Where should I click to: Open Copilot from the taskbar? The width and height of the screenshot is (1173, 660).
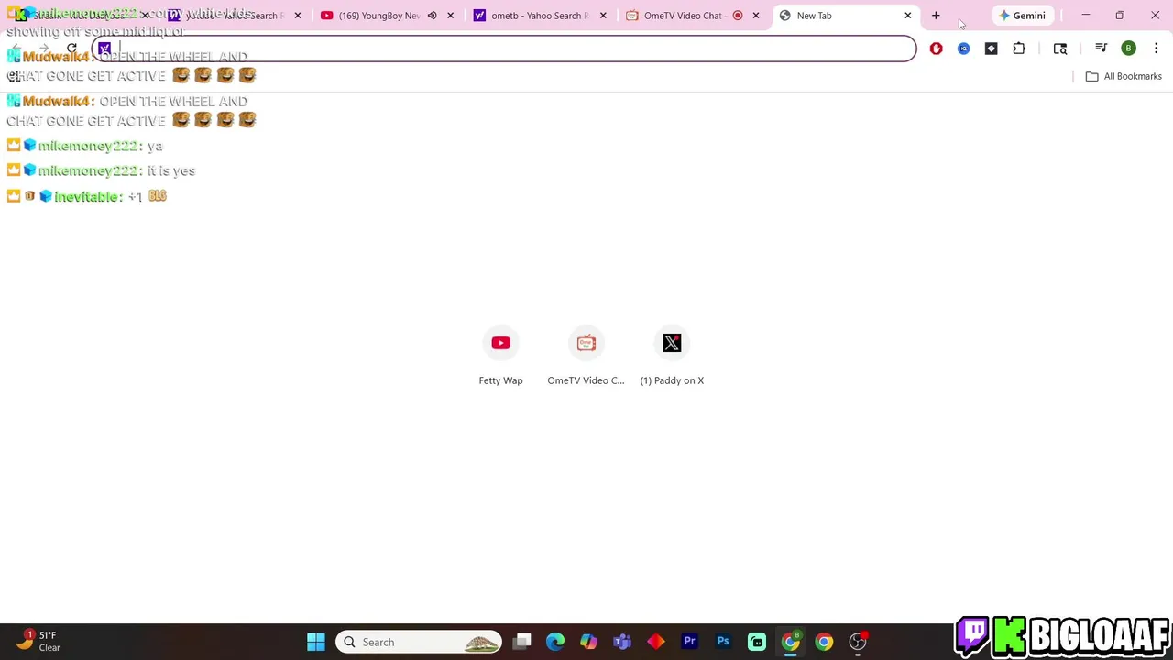588,642
